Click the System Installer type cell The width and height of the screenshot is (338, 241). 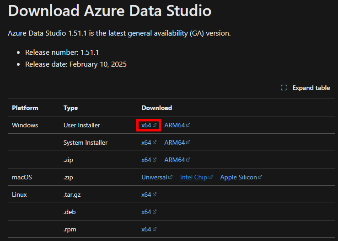pos(86,142)
